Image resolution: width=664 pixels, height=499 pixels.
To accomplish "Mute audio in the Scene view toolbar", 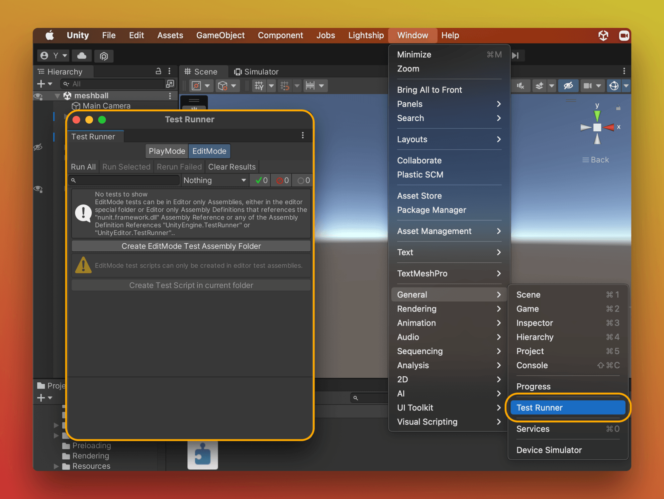I will [521, 86].
